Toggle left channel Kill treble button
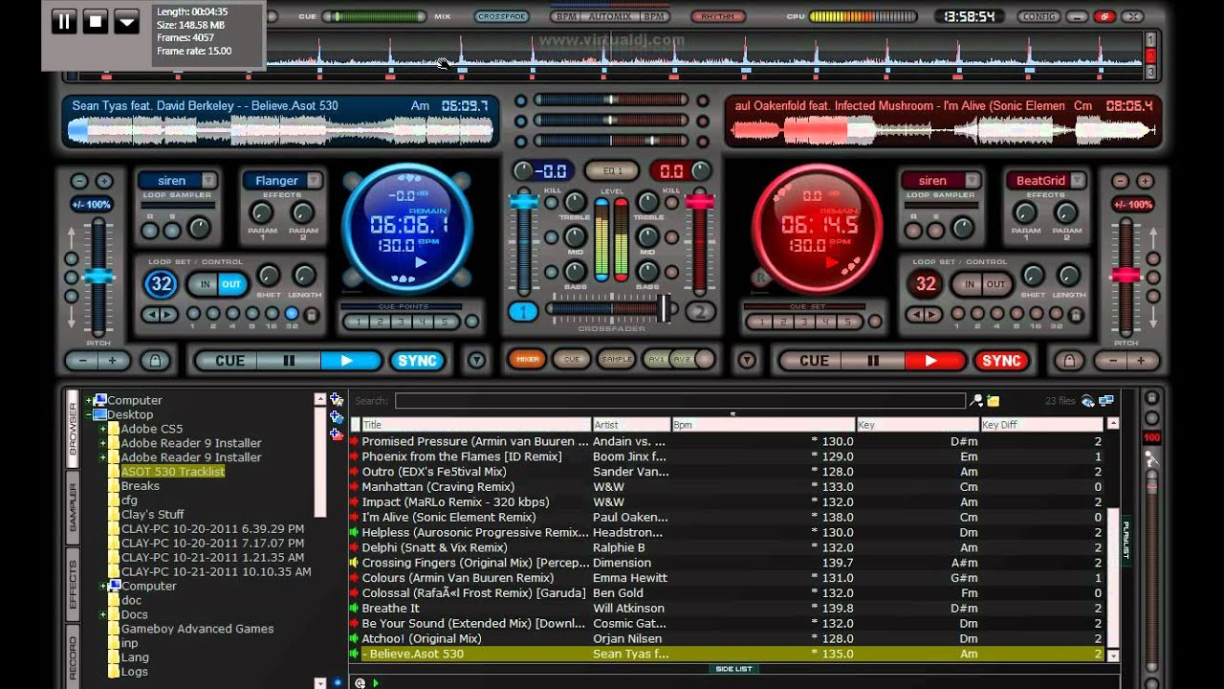The height and width of the screenshot is (689, 1224). [x=551, y=202]
